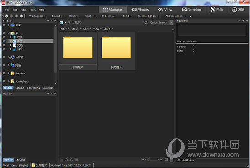Click the library icon in the breadcrumb bar
The height and width of the screenshot is (168, 250).
pyautogui.click(x=62, y=22)
